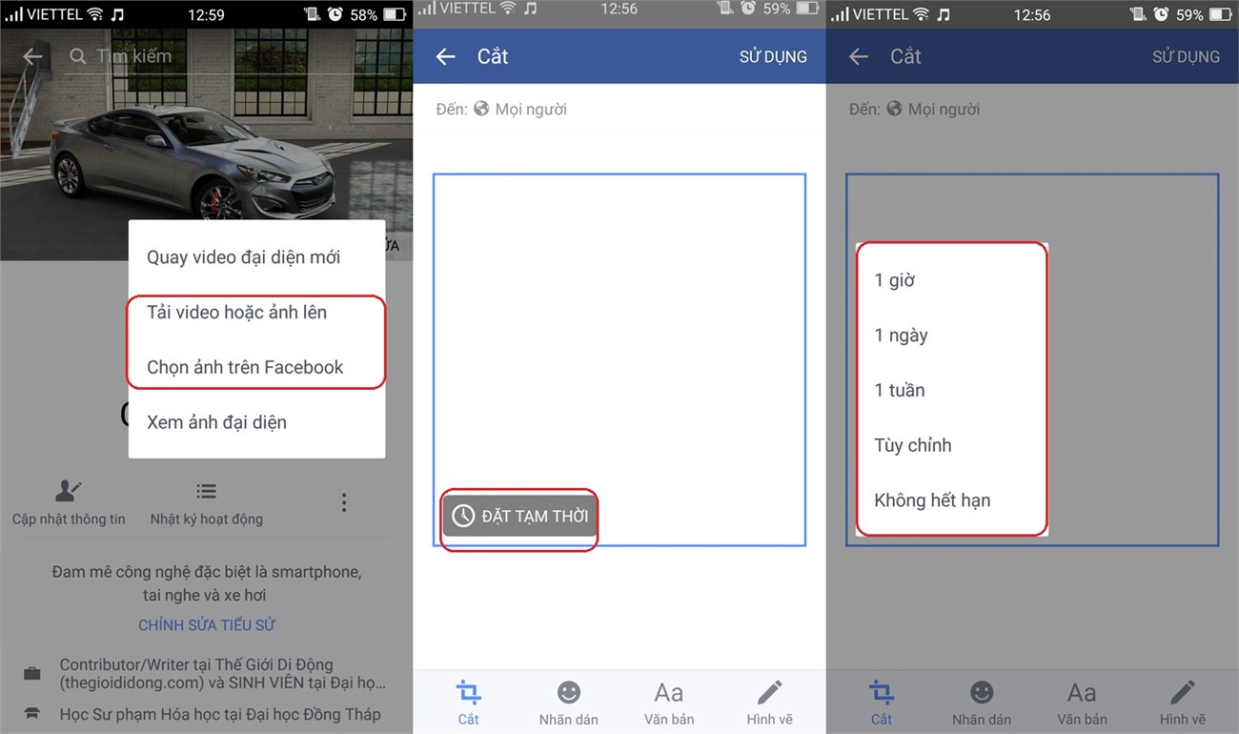This screenshot has height=734, width=1239.
Task: Choose the 'Không hết hạn' option
Action: click(x=932, y=500)
